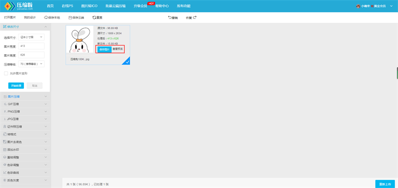The width and height of the screenshot is (398, 188).
Task: Expand the 添加水印 chevron
Action: click(46, 150)
